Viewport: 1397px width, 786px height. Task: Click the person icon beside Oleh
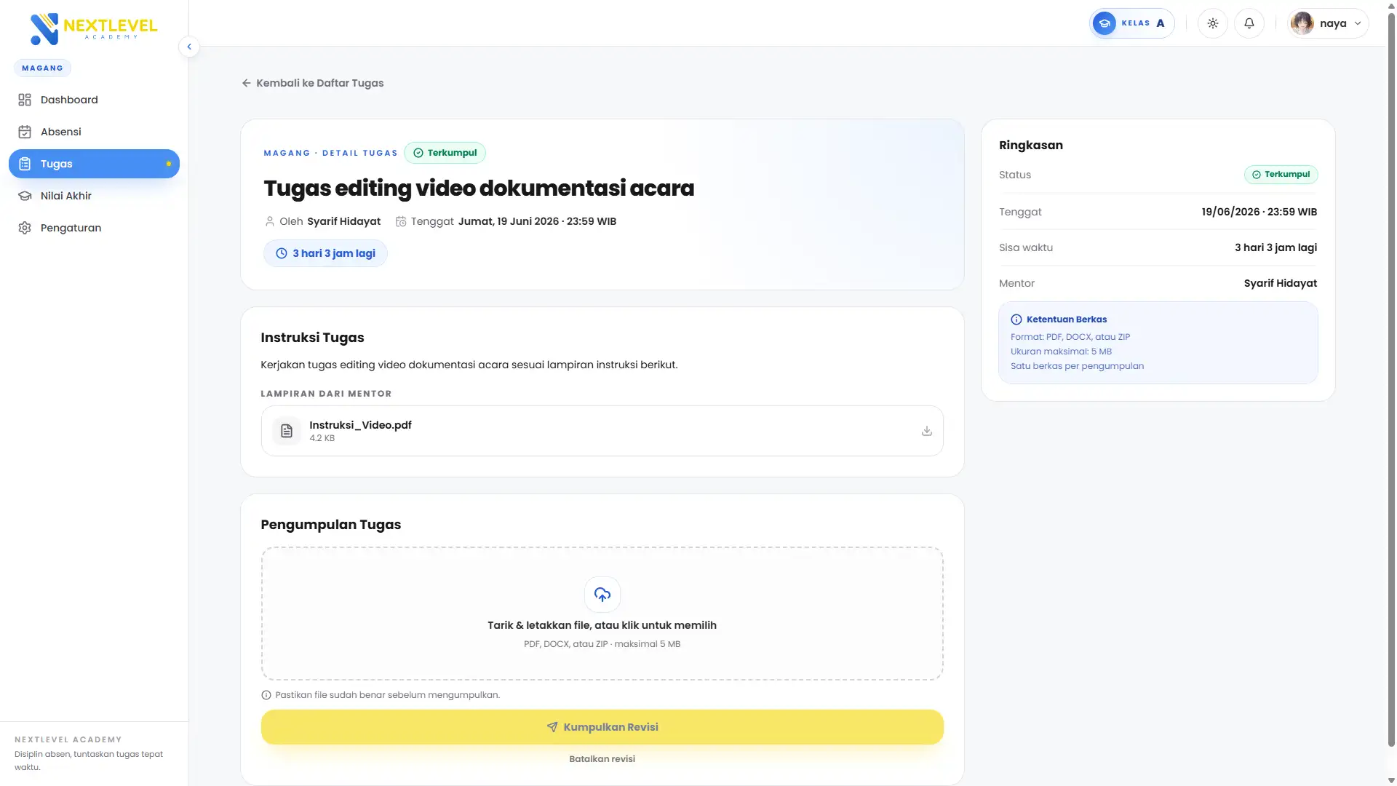pos(270,221)
